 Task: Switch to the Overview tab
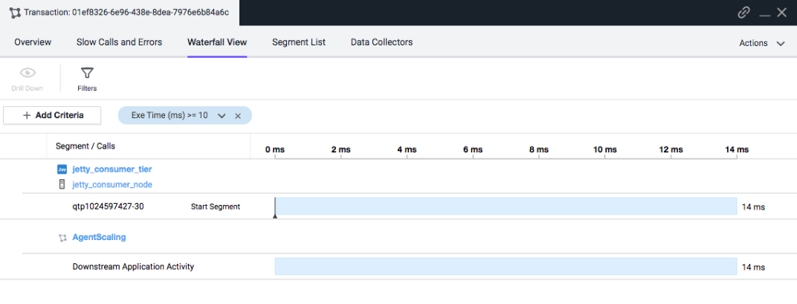(x=33, y=42)
